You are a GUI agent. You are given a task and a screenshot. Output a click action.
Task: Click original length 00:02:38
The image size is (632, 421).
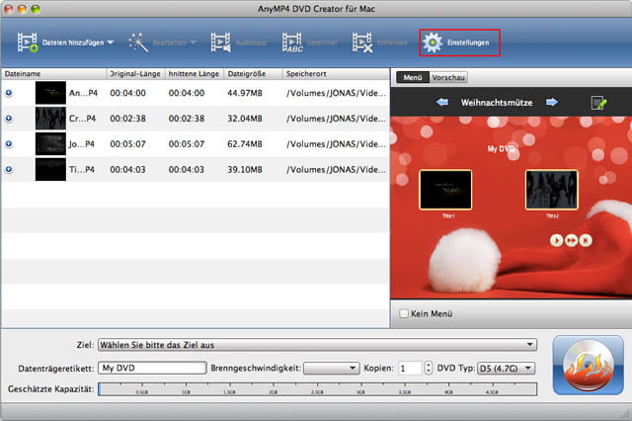127,119
